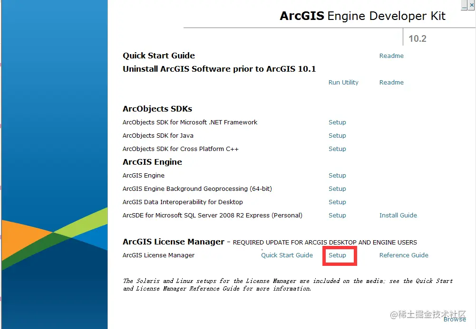
Task: Start Setup for ArcSDE SQL Server Express
Action: [x=337, y=216]
